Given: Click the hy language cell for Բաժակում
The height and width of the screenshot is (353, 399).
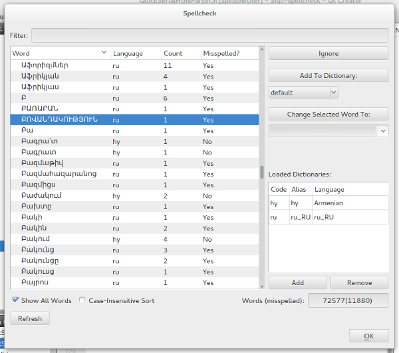Looking at the screenshot, I should point(116,196).
